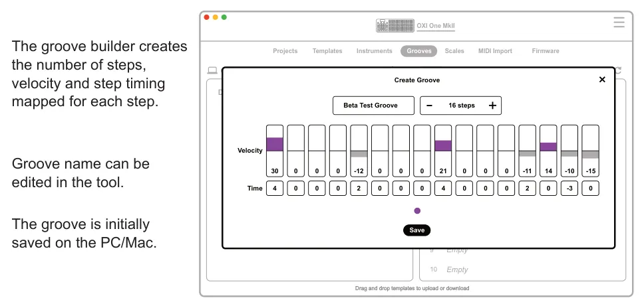
Task: Click the Velocity row label
Action: 249,150
